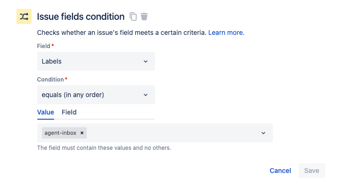Cancel the condition edits
Screen dimensions: 352x188
point(280,171)
